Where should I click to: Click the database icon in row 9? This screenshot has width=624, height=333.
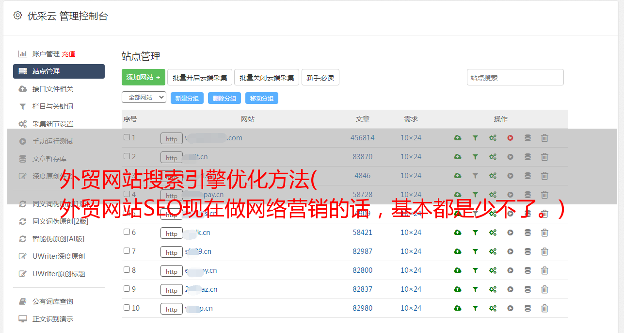tap(528, 289)
